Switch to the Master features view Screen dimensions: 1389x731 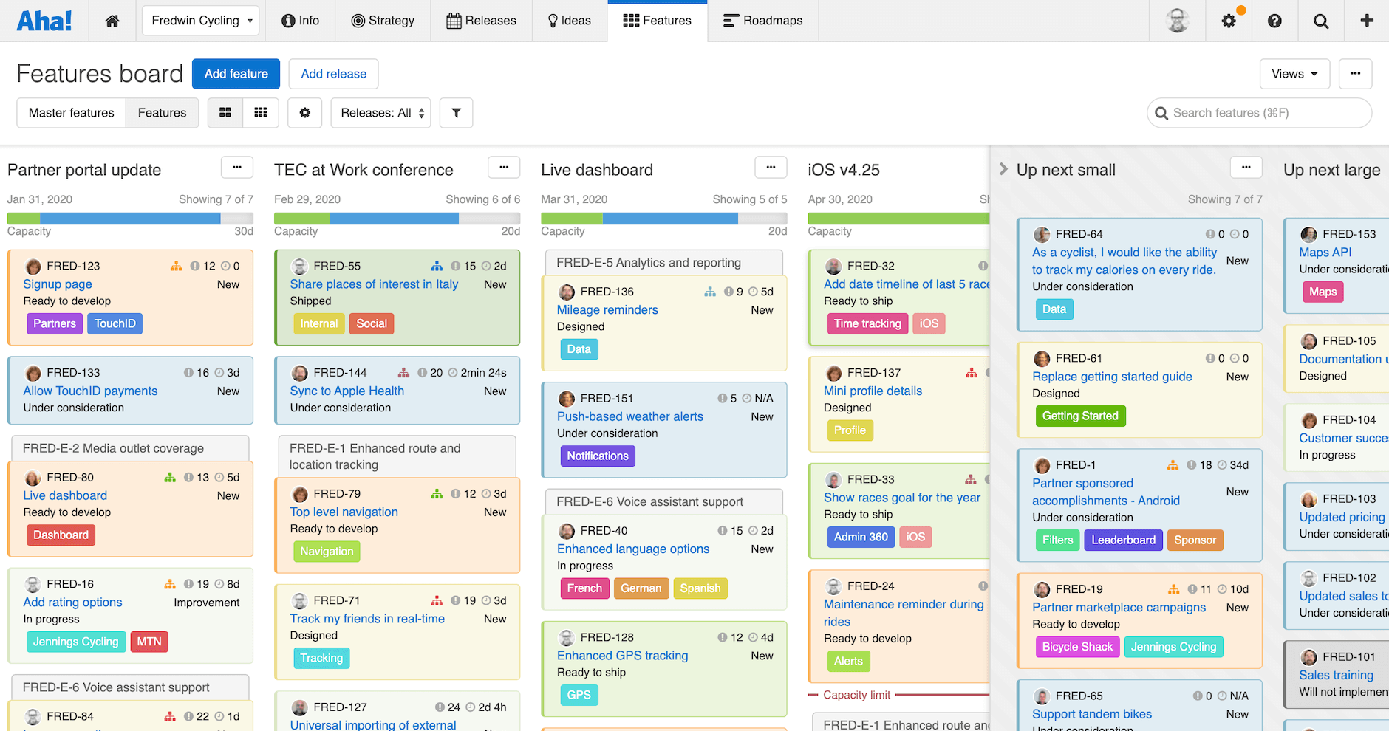(71, 112)
